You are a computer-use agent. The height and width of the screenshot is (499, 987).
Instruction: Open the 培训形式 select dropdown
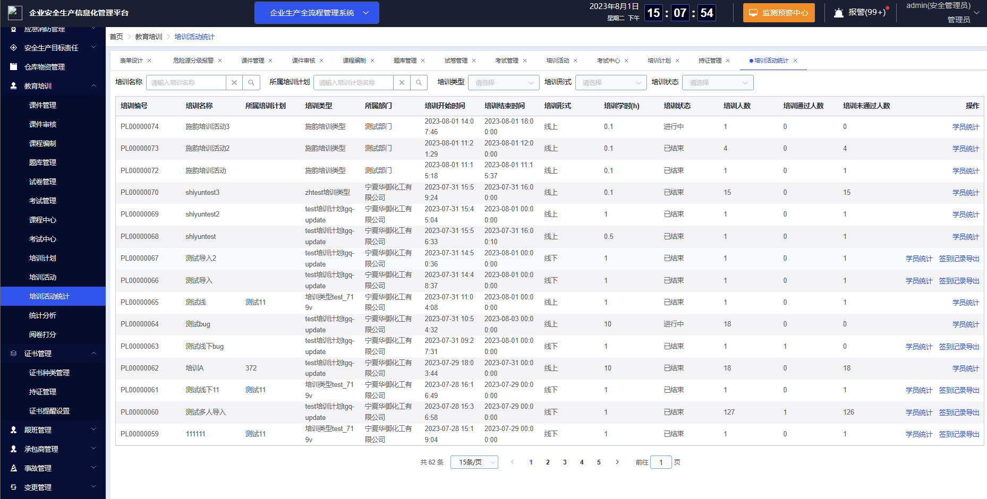point(611,83)
